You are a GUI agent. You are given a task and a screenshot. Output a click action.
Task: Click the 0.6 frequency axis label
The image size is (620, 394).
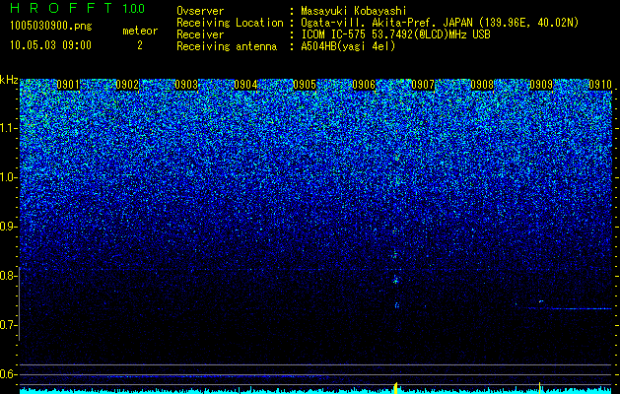tap(9, 374)
